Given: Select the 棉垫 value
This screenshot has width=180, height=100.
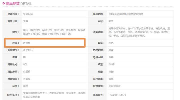Looking at the screenshot, I should (111, 72).
